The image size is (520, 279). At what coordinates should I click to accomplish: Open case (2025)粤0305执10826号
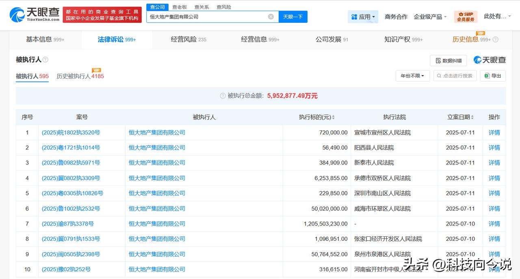click(x=72, y=193)
